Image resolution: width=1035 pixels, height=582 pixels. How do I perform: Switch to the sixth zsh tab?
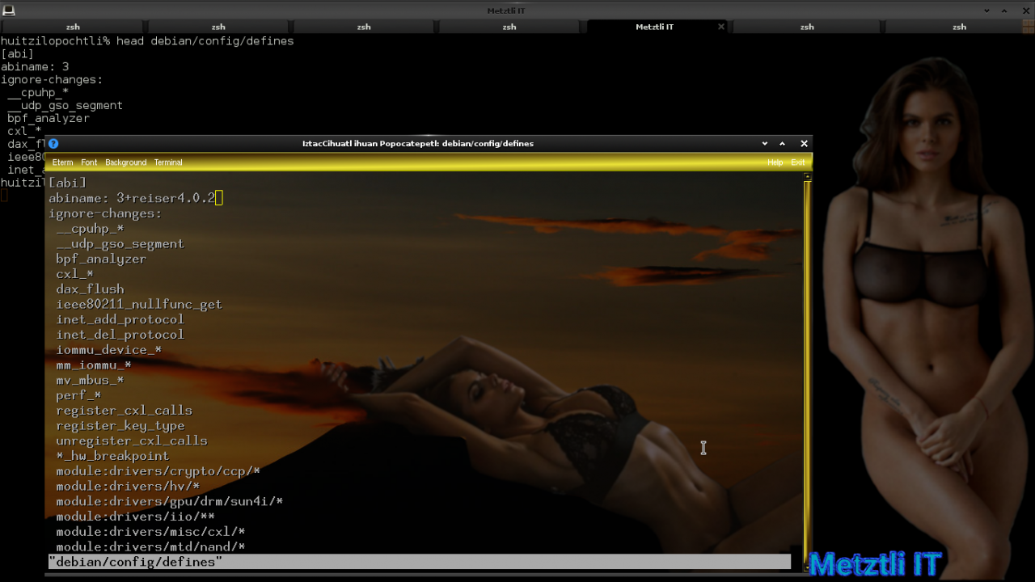(807, 27)
